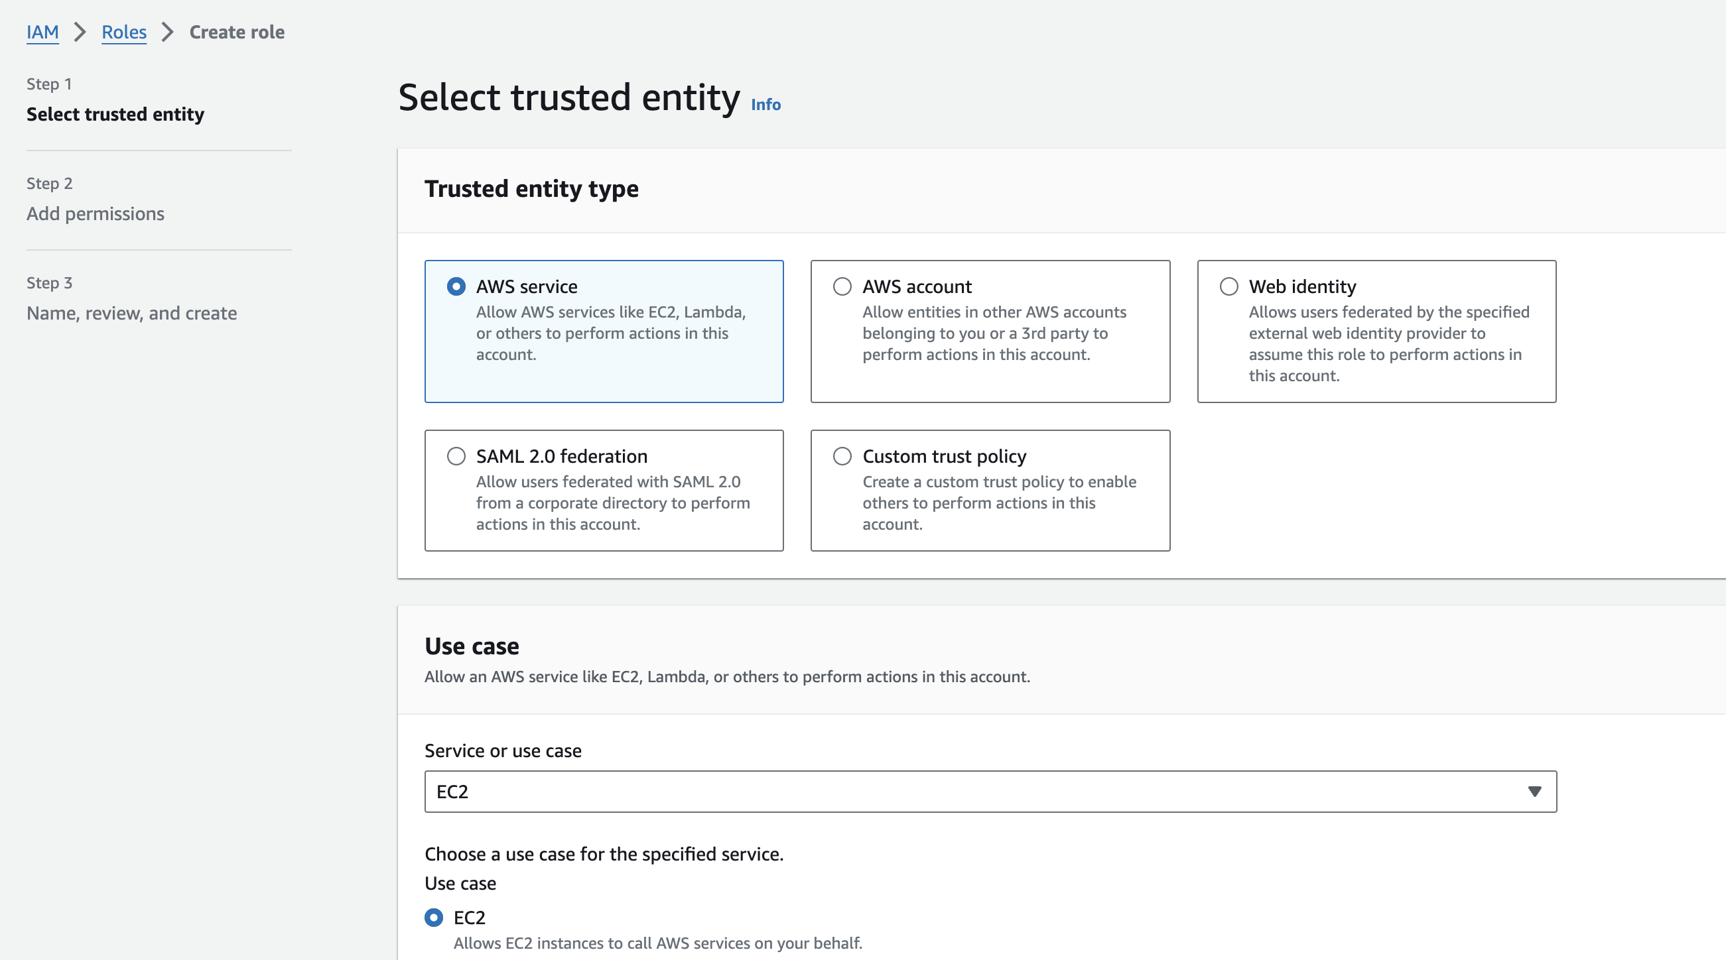Click the dropdown arrow beside EC2
The height and width of the screenshot is (960, 1726).
[1534, 792]
